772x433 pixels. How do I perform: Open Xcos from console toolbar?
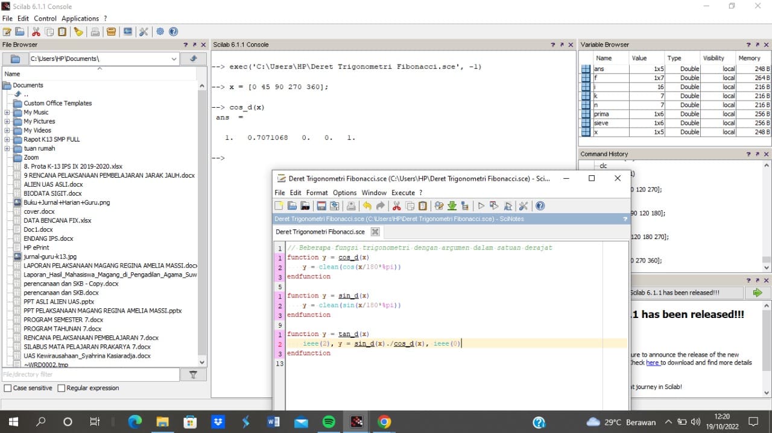pos(128,32)
